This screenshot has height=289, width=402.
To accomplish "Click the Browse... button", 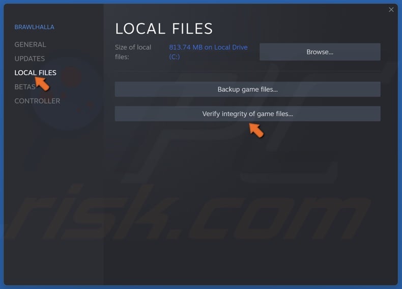I will click(x=320, y=52).
